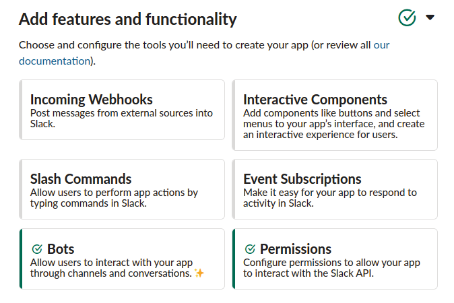Click the Incoming Webhooks title
Viewport: 454px width, 303px height.
tap(92, 100)
